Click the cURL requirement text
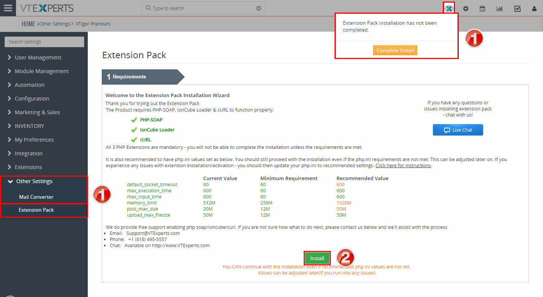 (x=146, y=140)
